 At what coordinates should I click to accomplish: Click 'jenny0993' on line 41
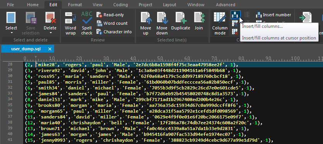click(x=54, y=141)
